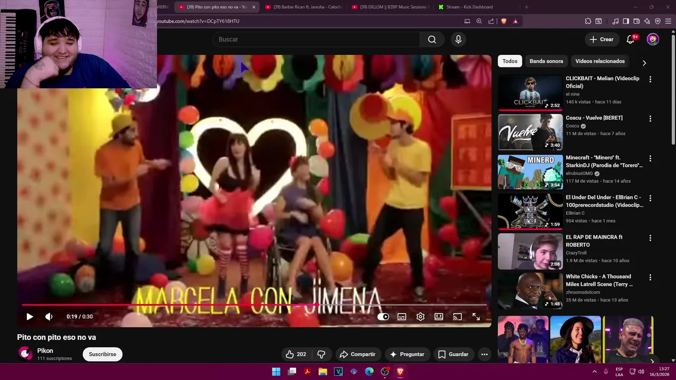
Task: Seek on the red video progress bar
Action: pos(253,305)
